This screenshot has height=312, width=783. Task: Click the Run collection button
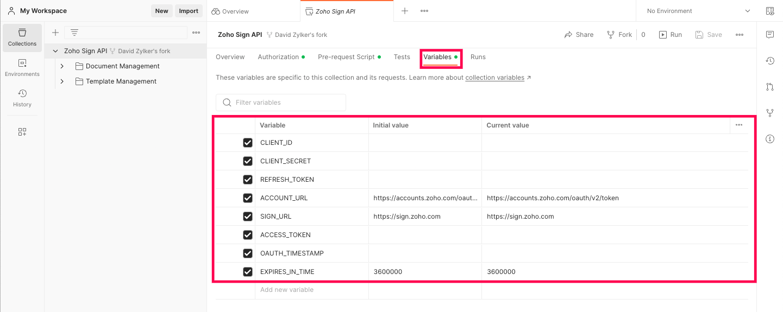click(x=671, y=35)
